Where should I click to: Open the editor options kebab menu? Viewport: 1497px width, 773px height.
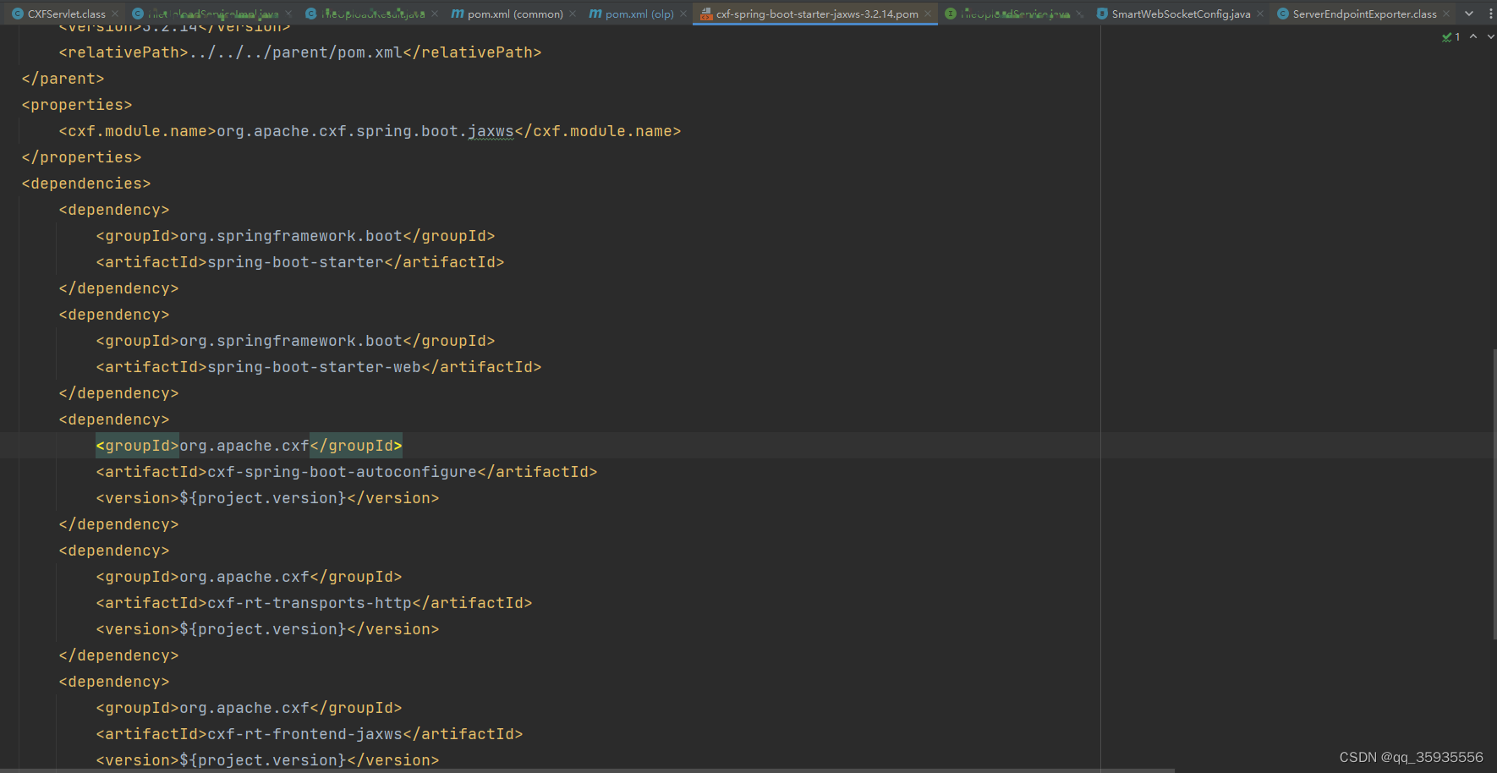(x=1491, y=14)
